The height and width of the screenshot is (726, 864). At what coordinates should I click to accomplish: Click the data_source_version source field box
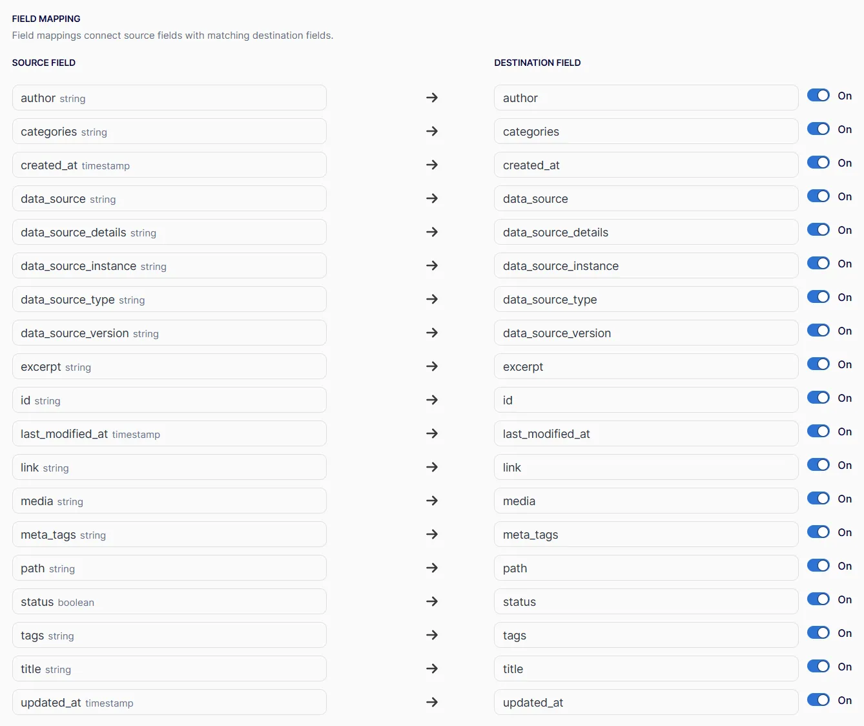(169, 333)
